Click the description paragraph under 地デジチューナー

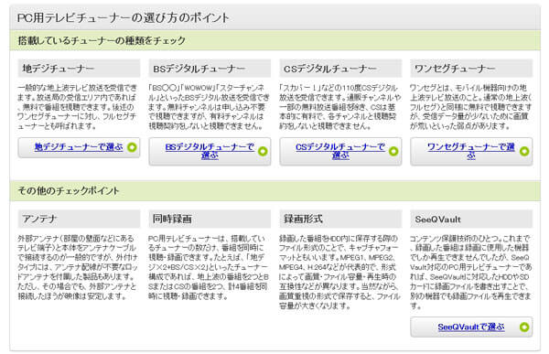(x=77, y=107)
